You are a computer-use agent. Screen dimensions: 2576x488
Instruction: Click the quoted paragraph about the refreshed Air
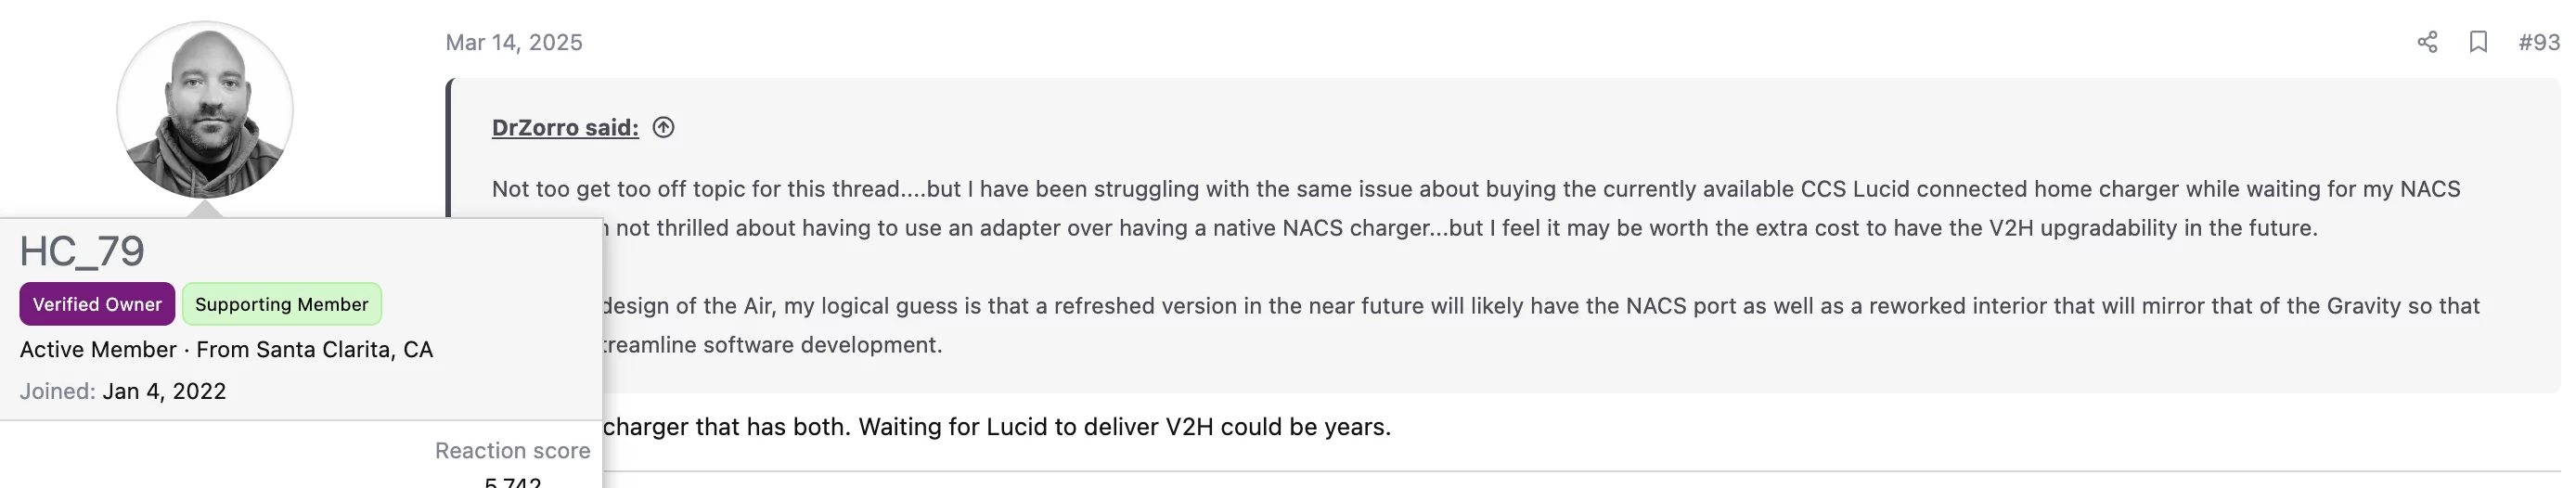pos(1540,325)
